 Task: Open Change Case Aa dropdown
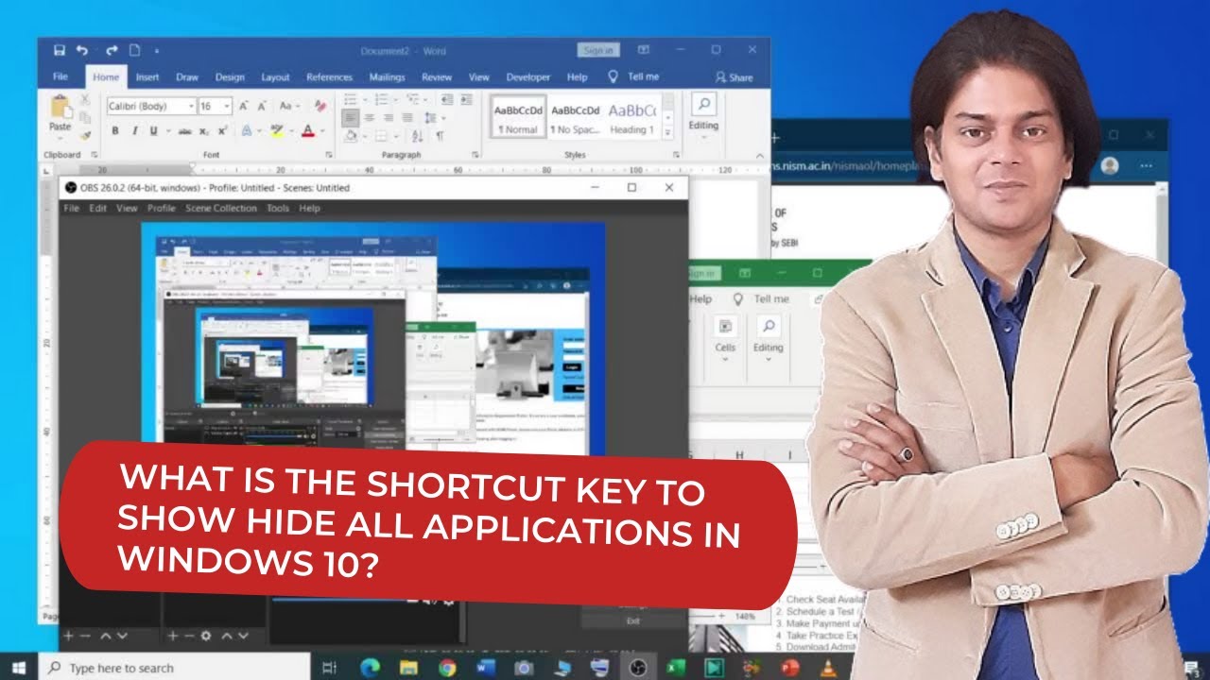coord(288,106)
